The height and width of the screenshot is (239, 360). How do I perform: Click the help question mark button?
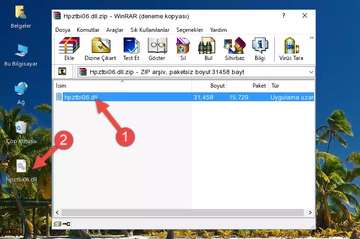click(x=284, y=15)
